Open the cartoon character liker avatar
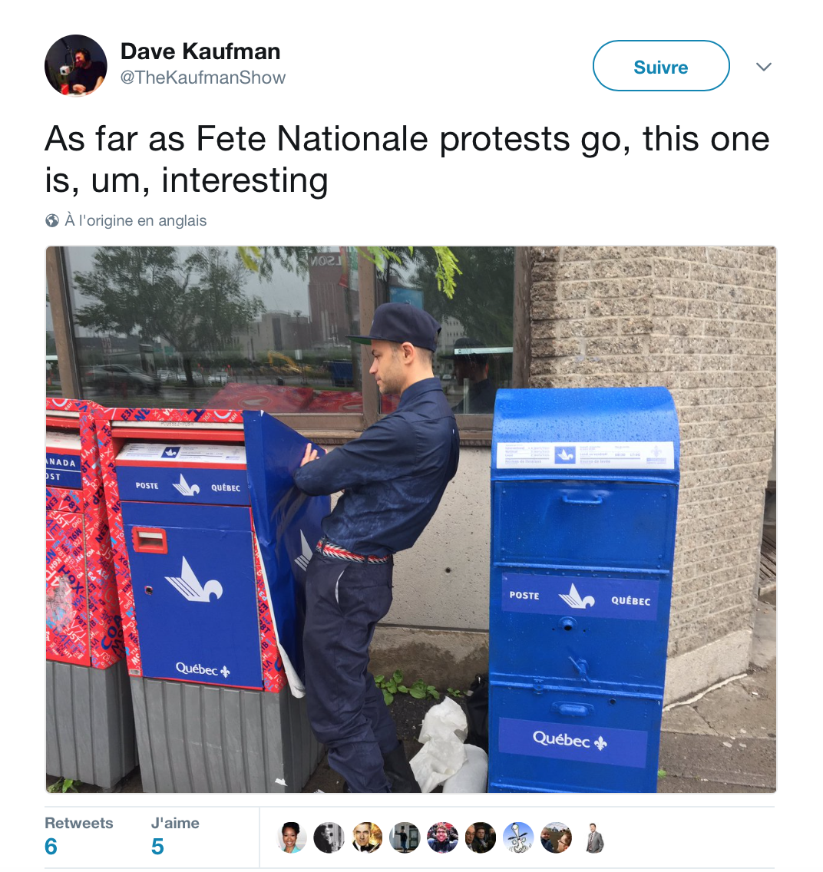The image size is (823, 872). click(518, 837)
